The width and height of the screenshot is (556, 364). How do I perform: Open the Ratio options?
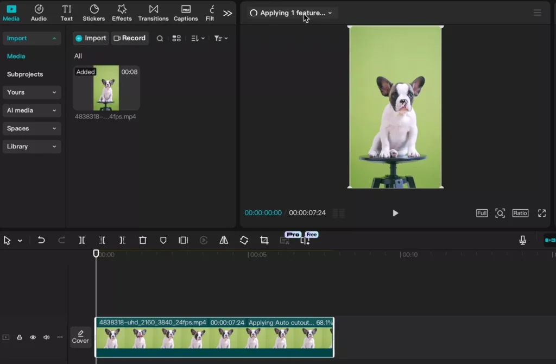(x=520, y=213)
